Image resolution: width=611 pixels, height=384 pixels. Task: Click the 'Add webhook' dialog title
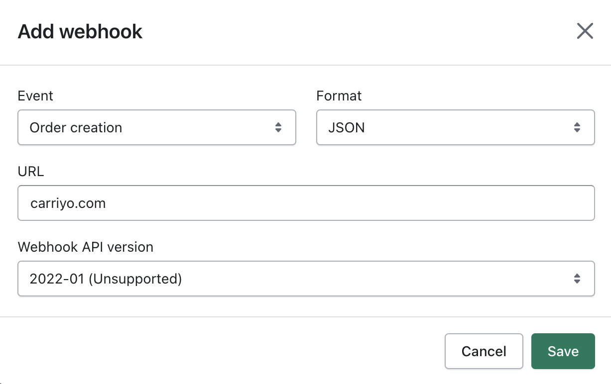click(x=80, y=32)
